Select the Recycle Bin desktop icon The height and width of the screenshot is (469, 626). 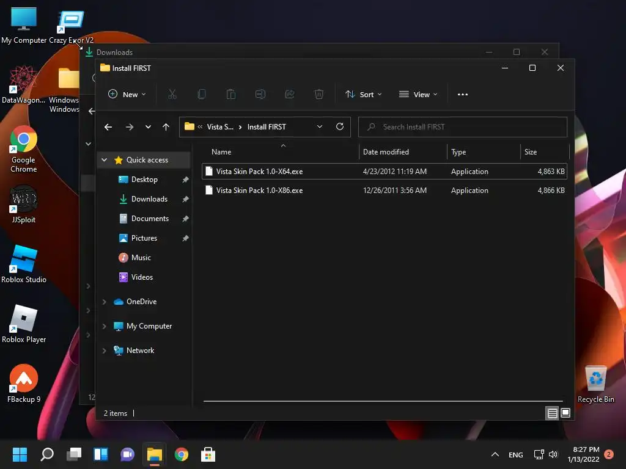pyautogui.click(x=595, y=384)
